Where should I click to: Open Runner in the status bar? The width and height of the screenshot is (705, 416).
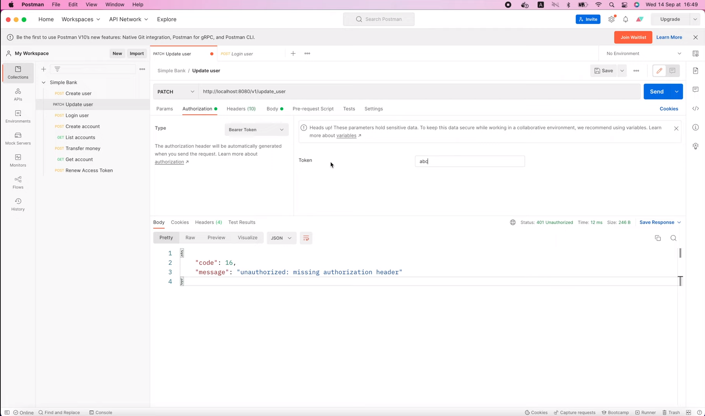(x=646, y=413)
